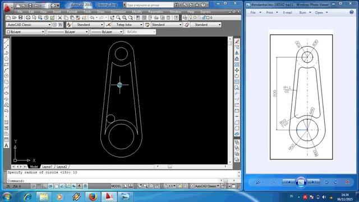Select the Rotate modify tool
The height and width of the screenshot is (202, 359).
coord(237,76)
